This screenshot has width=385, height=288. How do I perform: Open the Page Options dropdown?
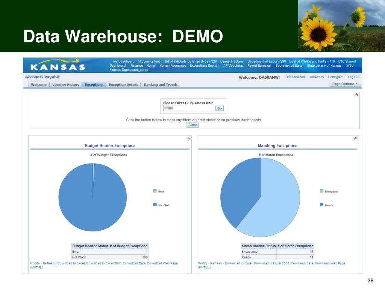coord(345,84)
